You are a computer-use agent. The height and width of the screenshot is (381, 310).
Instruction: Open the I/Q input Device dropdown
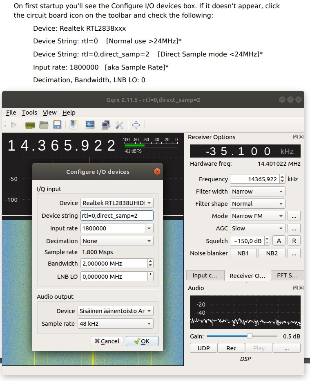[x=117, y=203]
